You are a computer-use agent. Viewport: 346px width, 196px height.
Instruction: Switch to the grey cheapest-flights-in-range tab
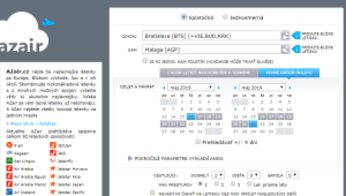[208, 72]
